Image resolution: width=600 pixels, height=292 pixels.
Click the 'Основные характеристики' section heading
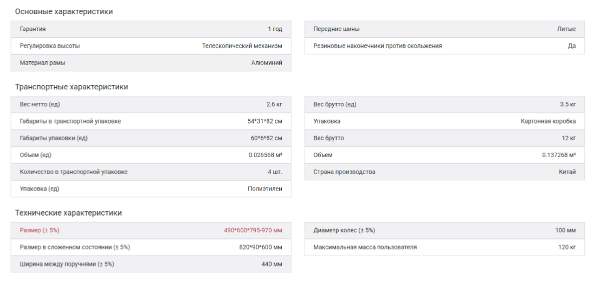click(x=64, y=11)
